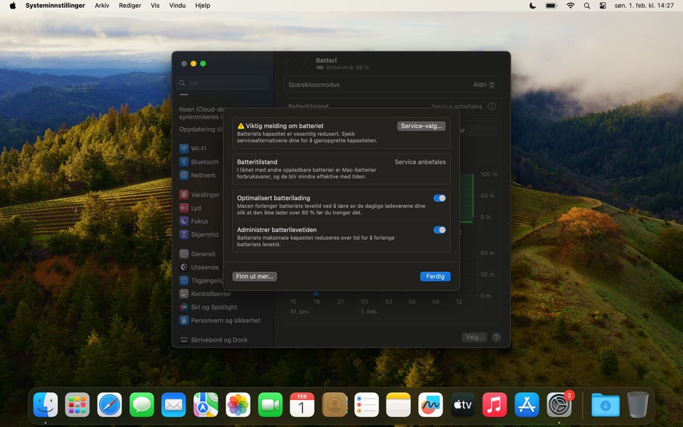Open the Apple menu
Viewport: 683px width, 427px height.
(x=12, y=5)
